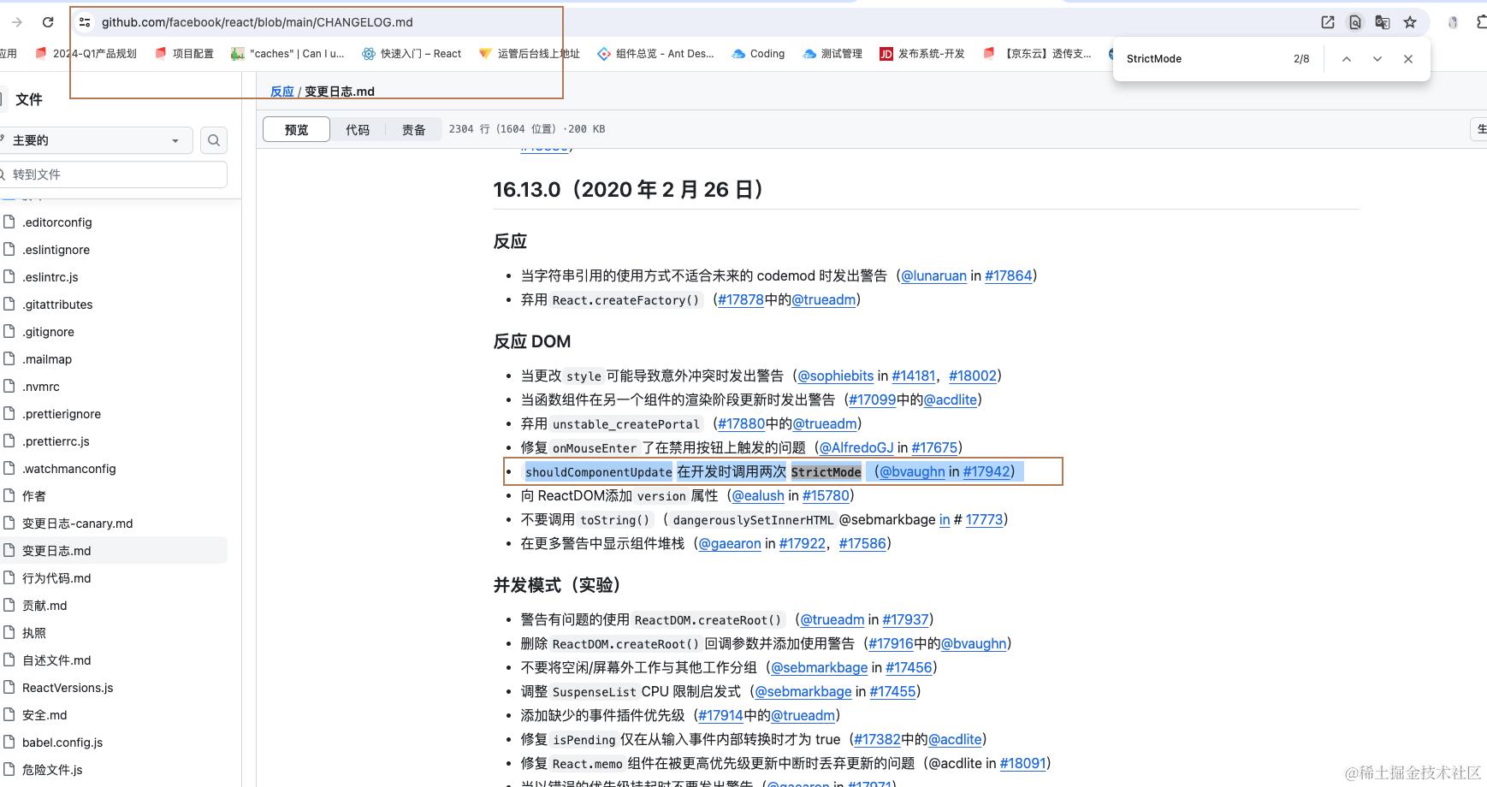Screen dimensions: 1487x787
Task: Open the 运管后台线上地址 bookmark
Action: coord(529,53)
